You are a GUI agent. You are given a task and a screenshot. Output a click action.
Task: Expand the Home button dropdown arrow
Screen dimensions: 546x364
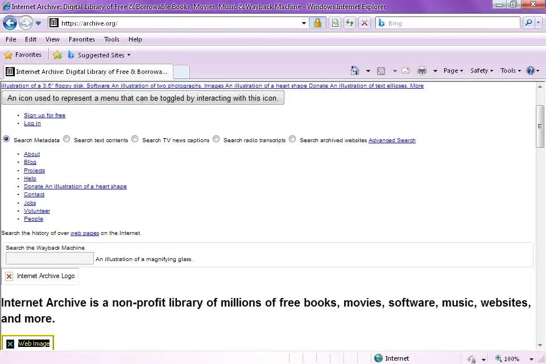(x=368, y=71)
